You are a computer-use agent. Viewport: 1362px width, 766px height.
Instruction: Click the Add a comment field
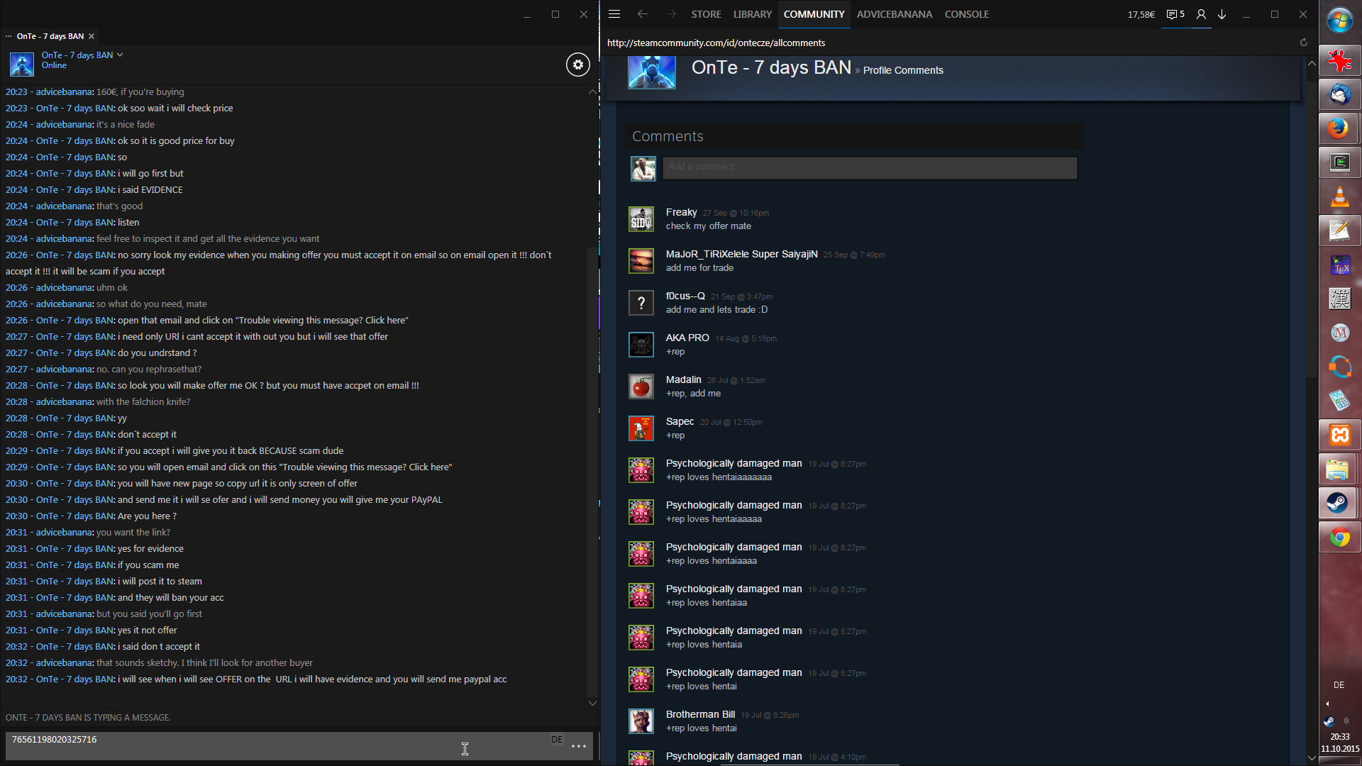tap(869, 167)
